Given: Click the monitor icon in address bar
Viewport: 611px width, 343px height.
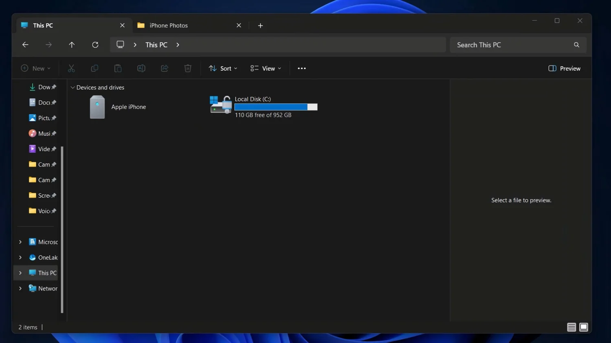Looking at the screenshot, I should (120, 45).
